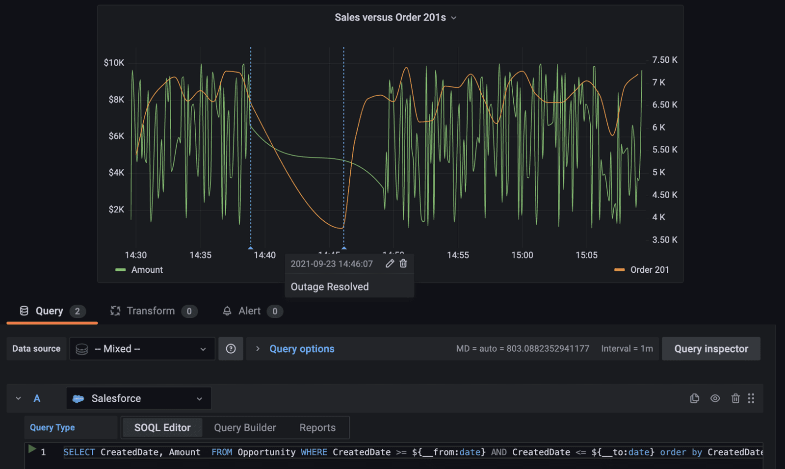Toggle the Order 201 legend series

click(649, 270)
